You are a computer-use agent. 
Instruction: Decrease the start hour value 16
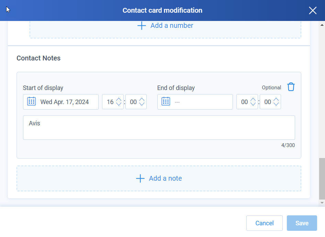point(119,104)
